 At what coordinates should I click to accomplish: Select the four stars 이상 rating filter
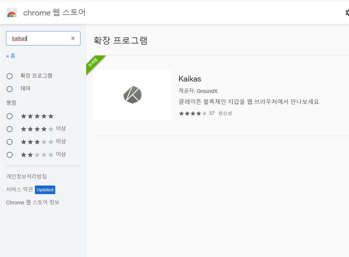pyautogui.click(x=10, y=129)
